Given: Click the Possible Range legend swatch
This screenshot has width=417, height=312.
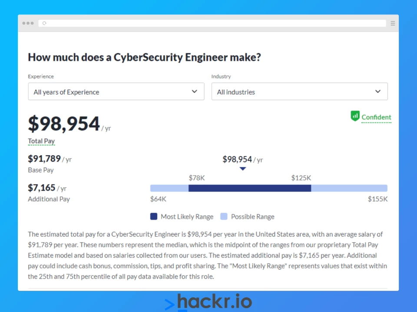Looking at the screenshot, I should point(224,217).
